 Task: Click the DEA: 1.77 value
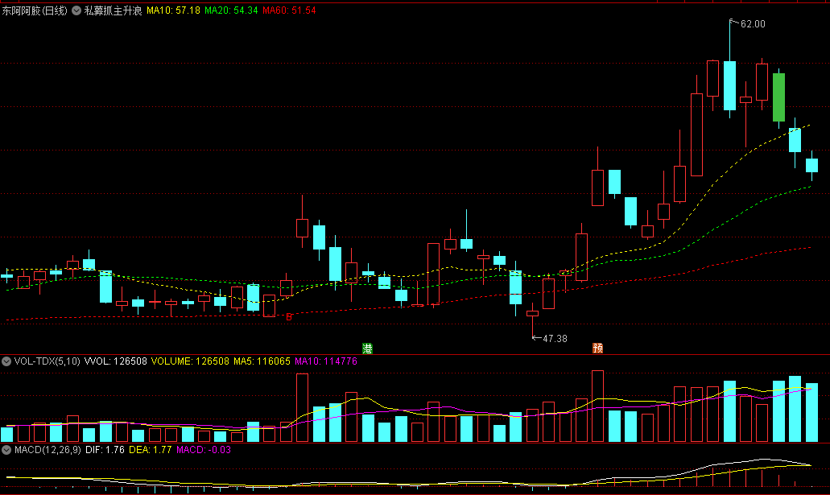pyautogui.click(x=151, y=450)
